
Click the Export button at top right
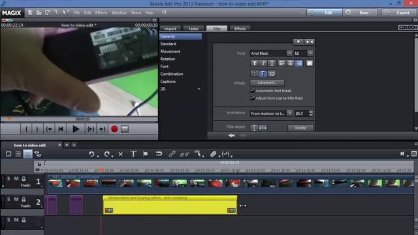399,13
